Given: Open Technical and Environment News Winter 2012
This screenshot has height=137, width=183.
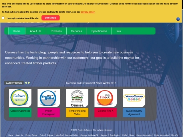Looking at the screenshot, I should [91, 83].
